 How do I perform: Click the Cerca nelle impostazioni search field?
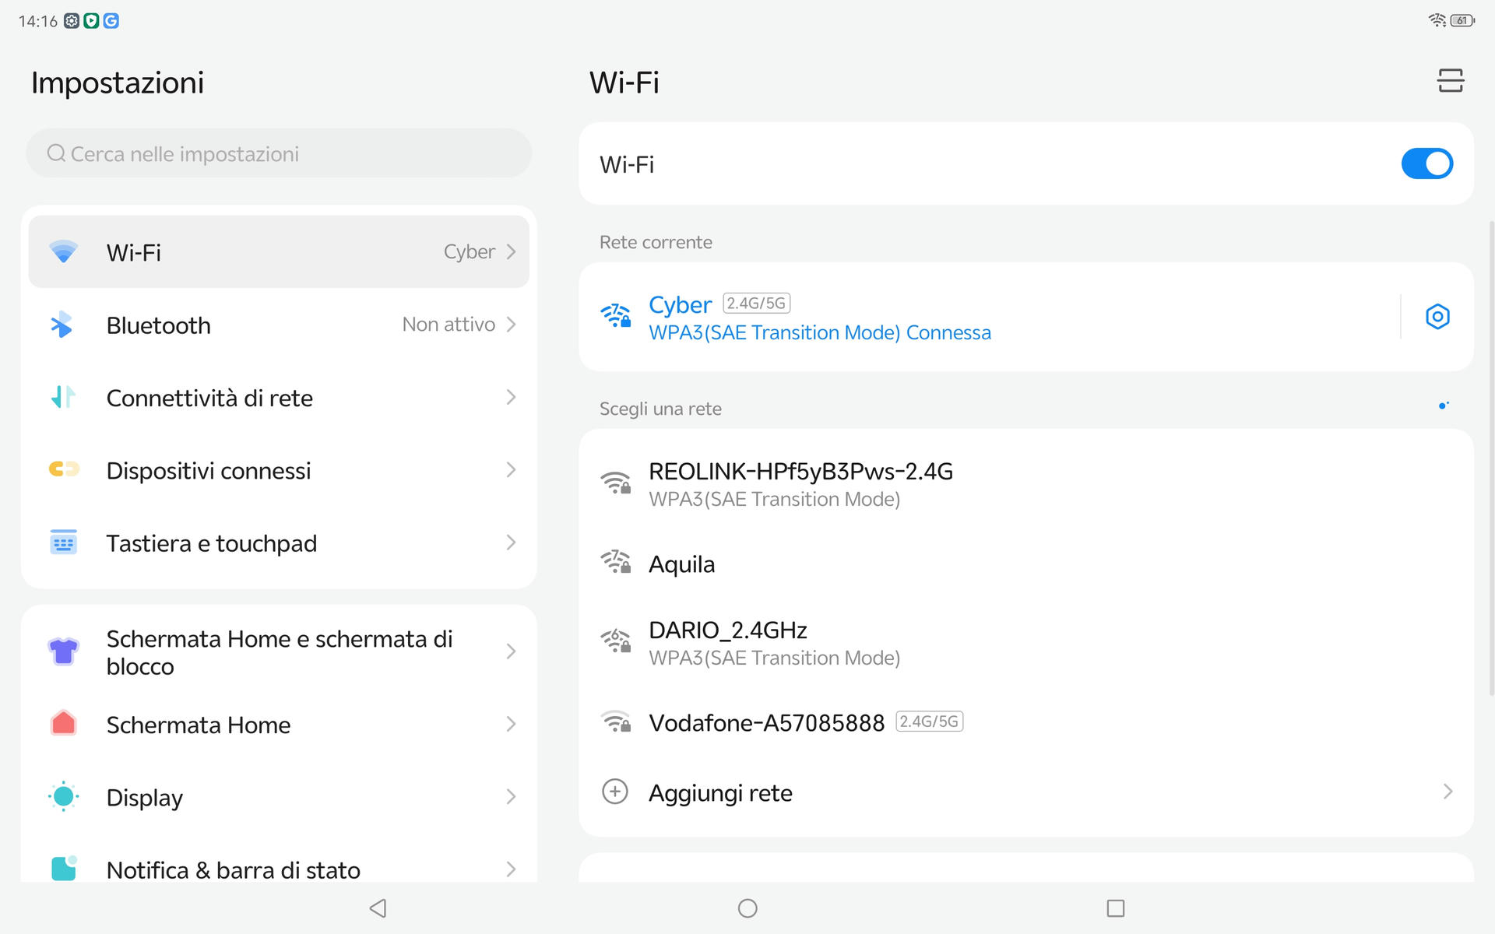279,153
